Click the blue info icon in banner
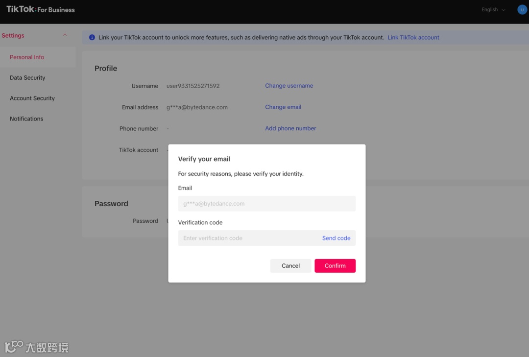 (x=92, y=37)
